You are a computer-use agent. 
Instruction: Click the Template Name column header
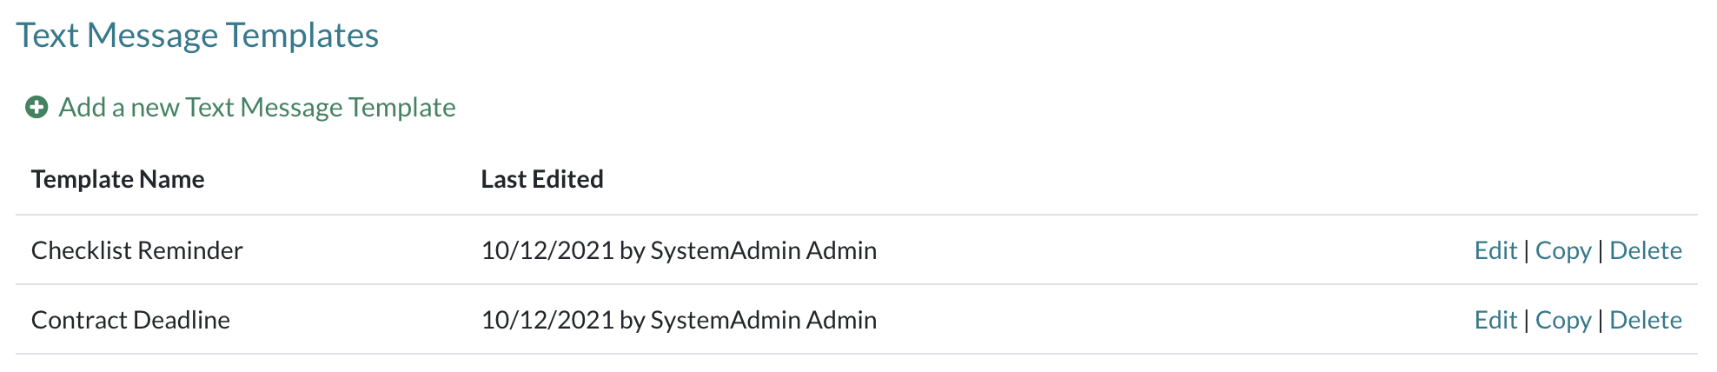[x=118, y=179]
